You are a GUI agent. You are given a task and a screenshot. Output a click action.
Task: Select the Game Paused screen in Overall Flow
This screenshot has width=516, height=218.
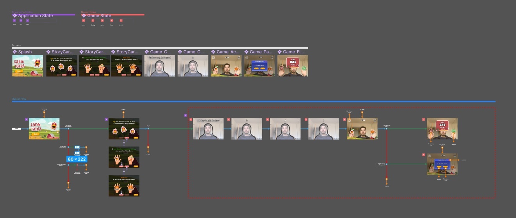coord(442,164)
